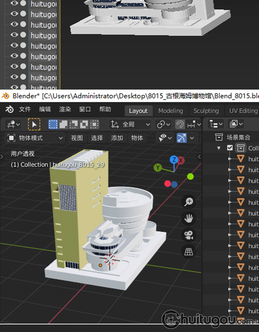
Task: Click the hand pan view icon
Action: pos(189,219)
